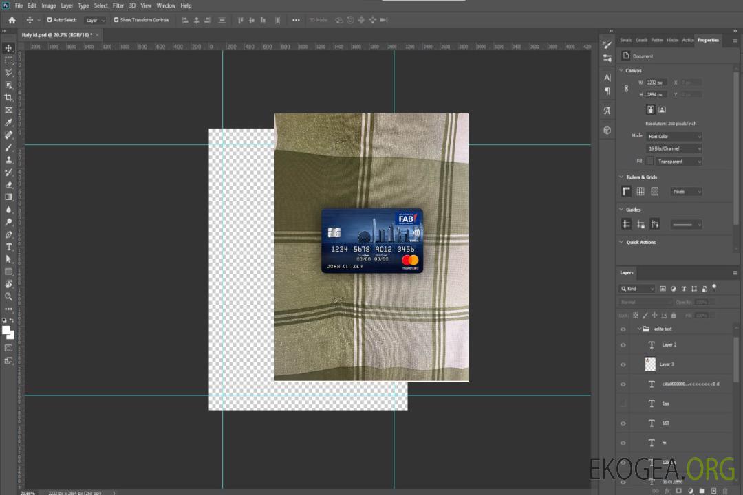
Task: Choose the Eyedropper tool
Action: [8, 122]
